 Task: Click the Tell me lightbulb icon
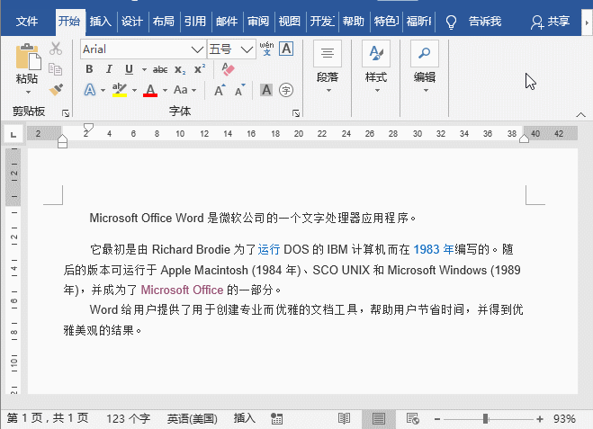coord(451,22)
